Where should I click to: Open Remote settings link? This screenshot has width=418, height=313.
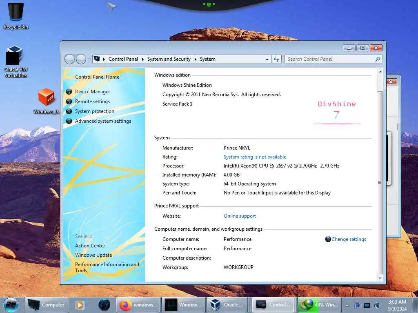coord(92,101)
